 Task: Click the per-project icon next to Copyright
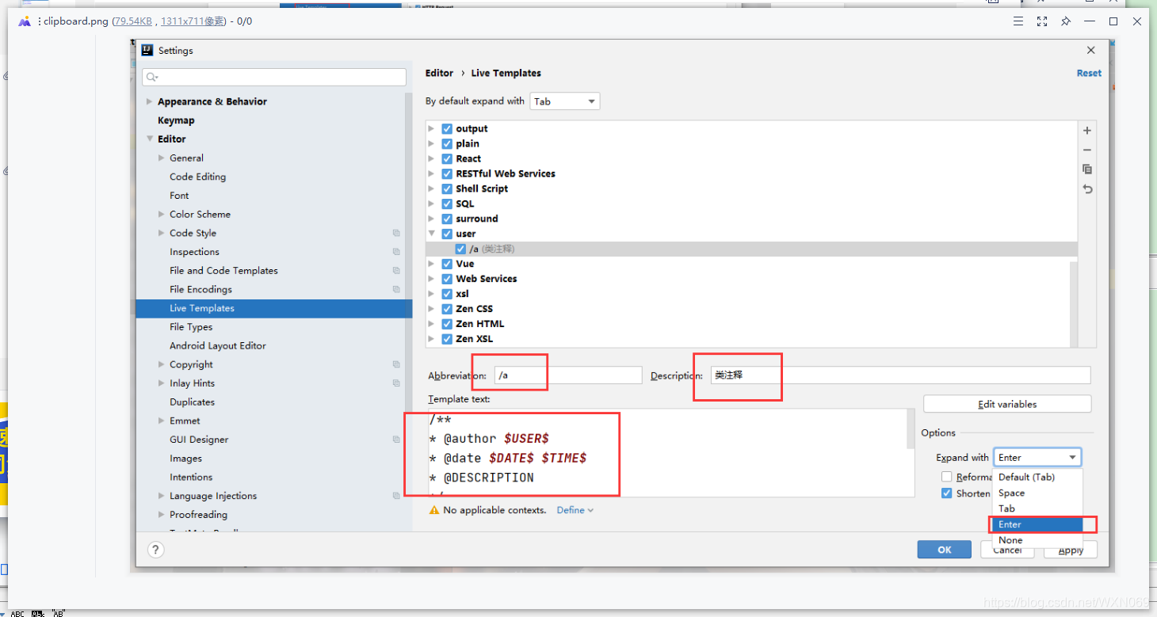coord(396,364)
